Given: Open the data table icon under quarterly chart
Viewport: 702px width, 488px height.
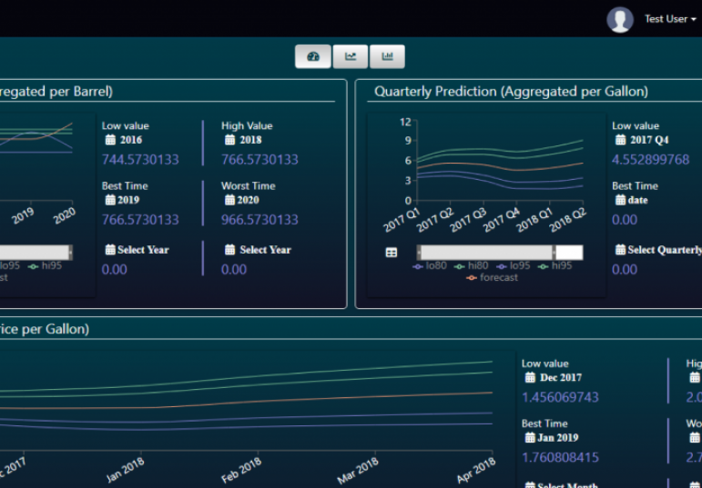Looking at the screenshot, I should click(x=392, y=253).
